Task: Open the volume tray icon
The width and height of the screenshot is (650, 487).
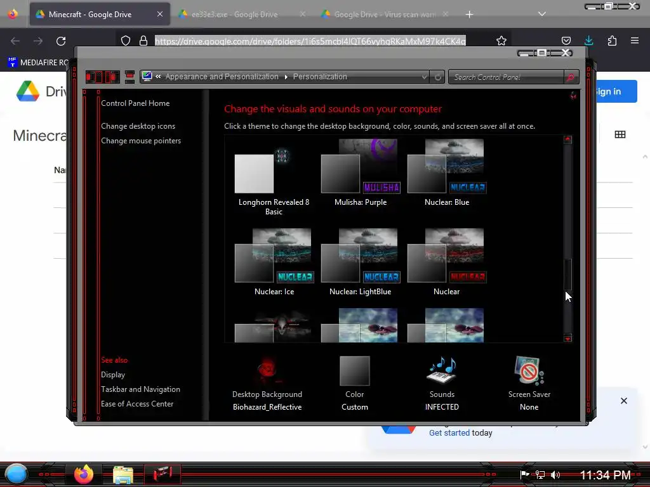Action: (x=555, y=474)
